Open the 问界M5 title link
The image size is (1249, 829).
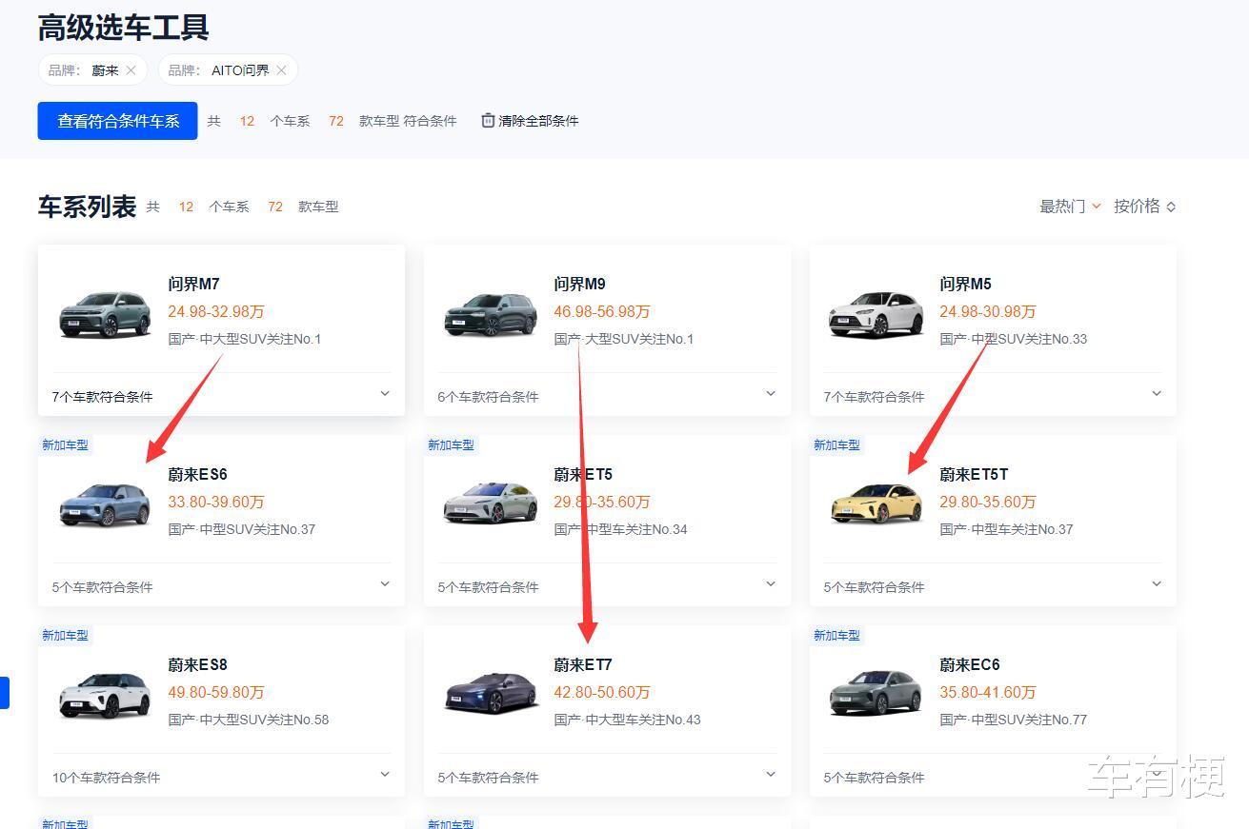coord(966,284)
